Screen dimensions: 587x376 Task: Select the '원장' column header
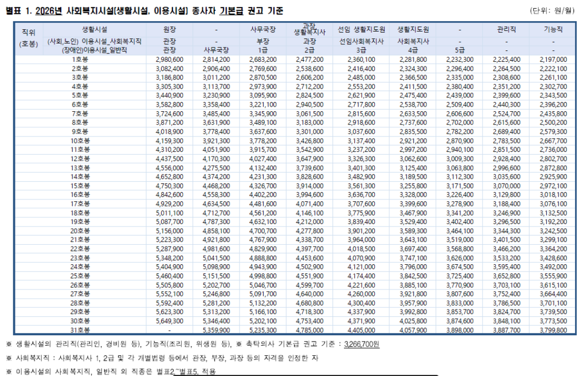(170, 30)
